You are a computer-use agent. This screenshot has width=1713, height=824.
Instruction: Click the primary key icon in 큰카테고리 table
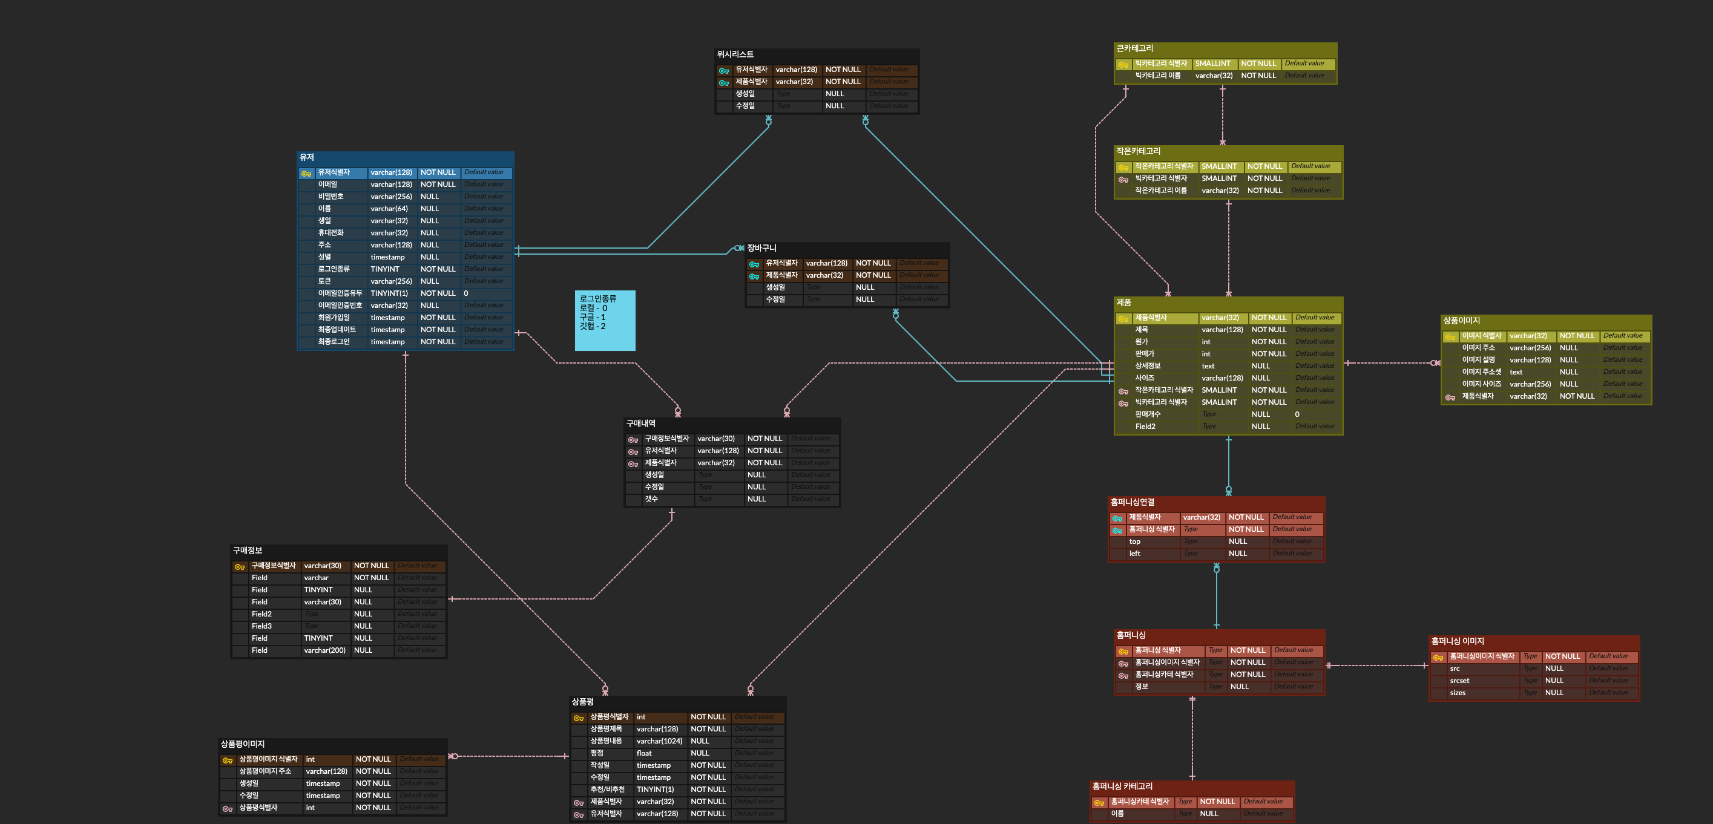[1123, 65]
